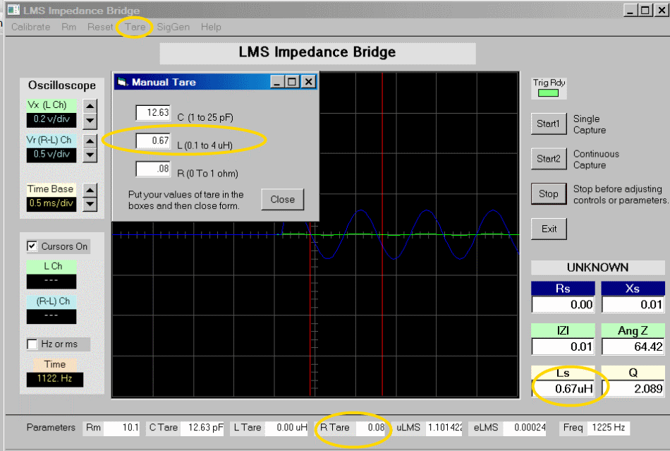This screenshot has width=670, height=451.
Task: Click the L Tare value 0.00 uH
Action: click(286, 428)
